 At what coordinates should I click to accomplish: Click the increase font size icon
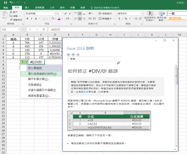point(65,14)
